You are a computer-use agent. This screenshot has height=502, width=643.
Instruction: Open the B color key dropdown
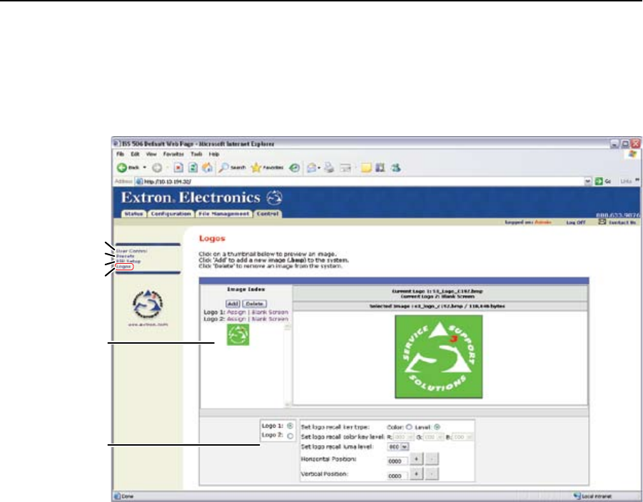click(469, 437)
